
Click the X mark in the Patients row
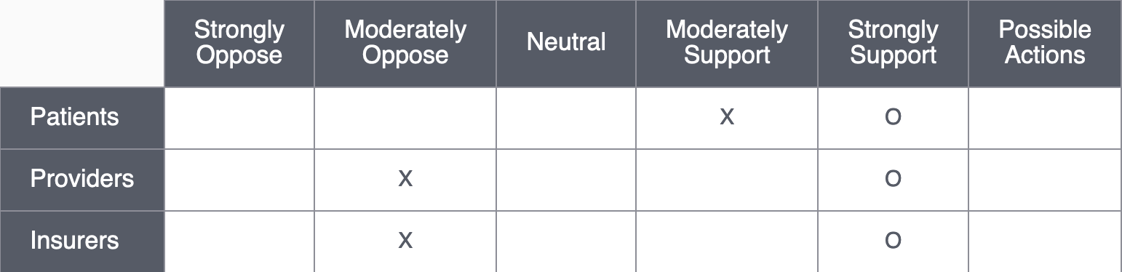tap(726, 117)
